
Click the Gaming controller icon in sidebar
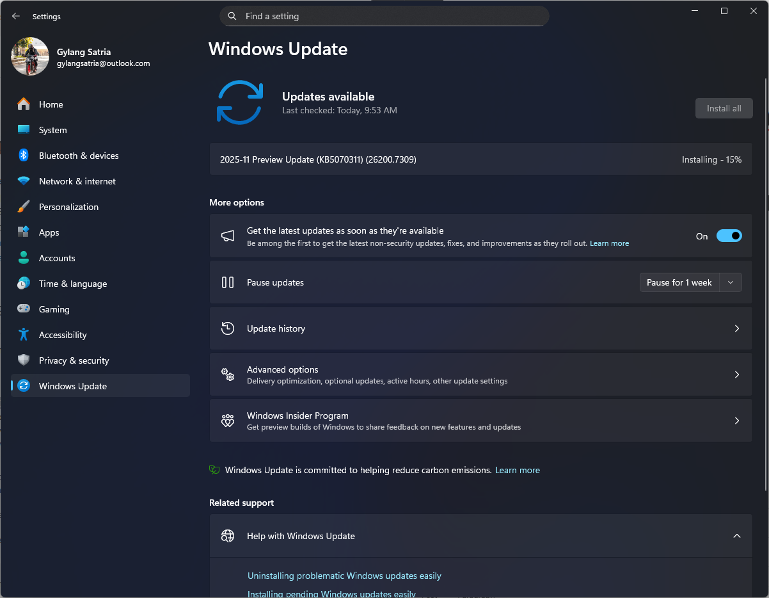(x=24, y=309)
